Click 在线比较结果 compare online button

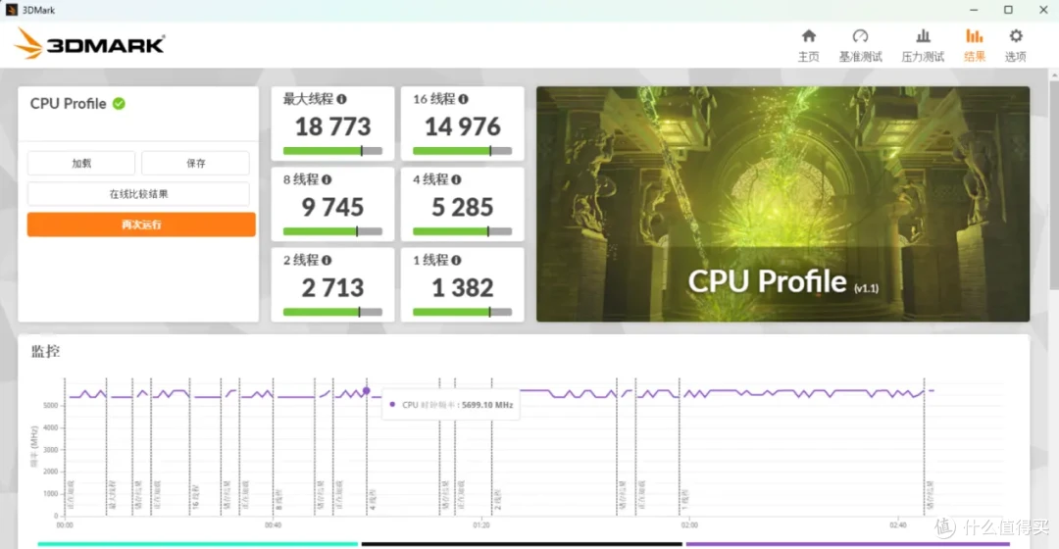pyautogui.click(x=138, y=194)
